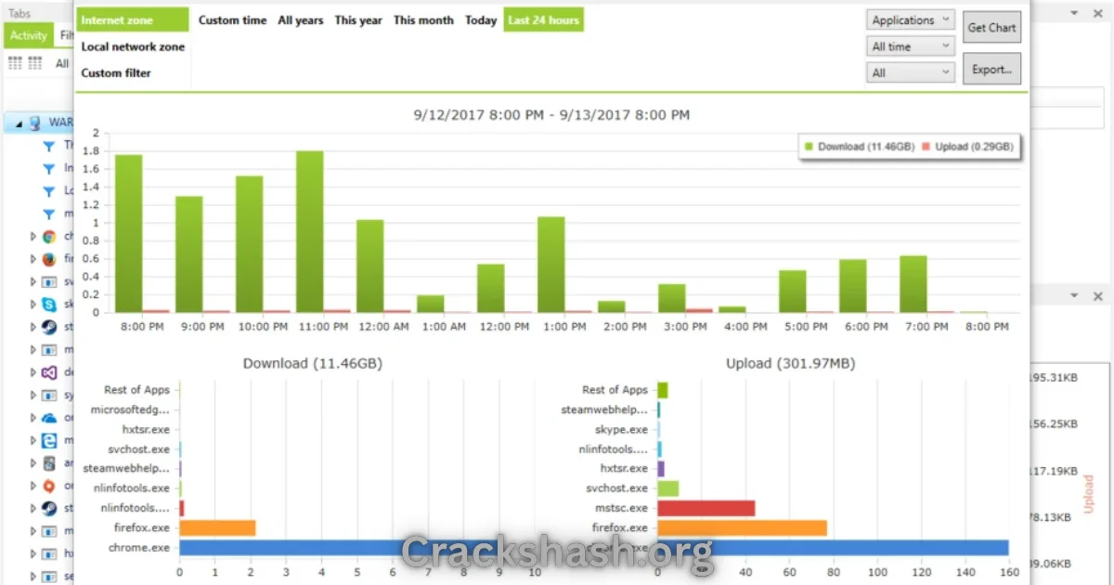Click the Chrome icon in the activity tree

(49, 237)
